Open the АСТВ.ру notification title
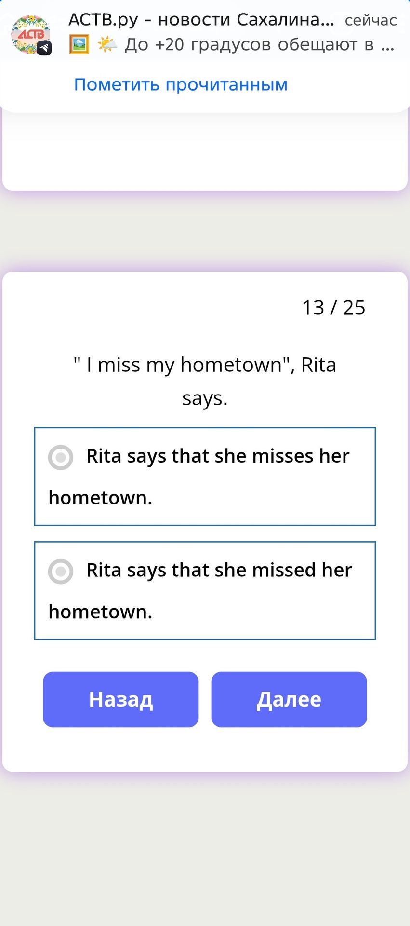The image size is (410, 926). (x=201, y=20)
